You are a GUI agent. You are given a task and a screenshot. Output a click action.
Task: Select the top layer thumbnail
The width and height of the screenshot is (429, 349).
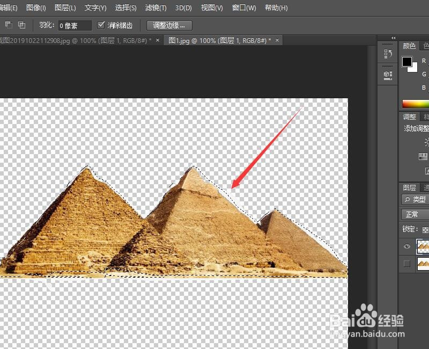423,246
